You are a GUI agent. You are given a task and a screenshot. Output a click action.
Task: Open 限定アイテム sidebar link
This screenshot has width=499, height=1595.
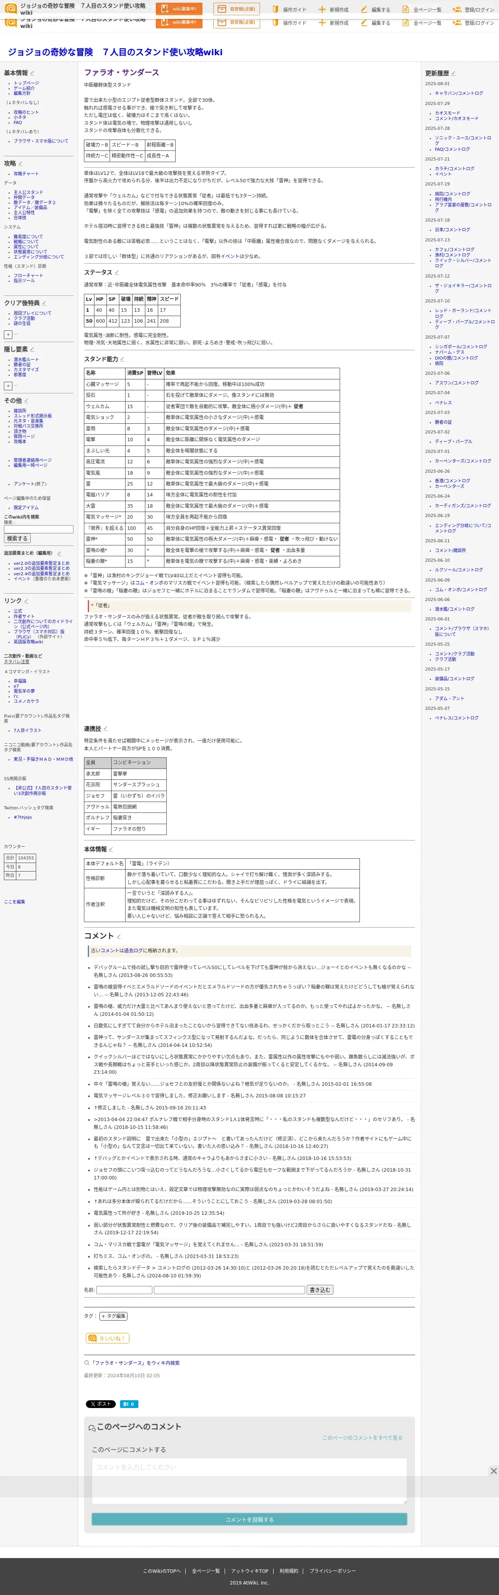(x=26, y=508)
